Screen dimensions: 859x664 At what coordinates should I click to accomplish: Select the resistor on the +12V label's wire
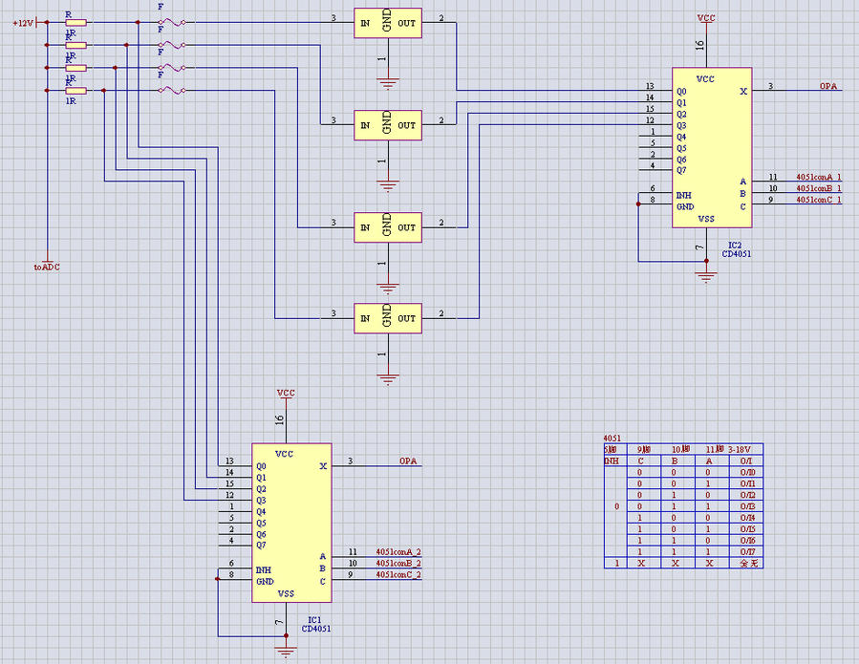(75, 23)
